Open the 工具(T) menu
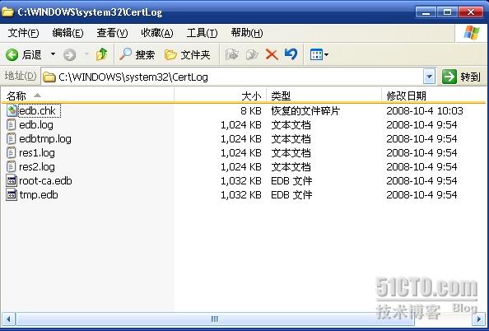489x331 pixels. coord(202,33)
